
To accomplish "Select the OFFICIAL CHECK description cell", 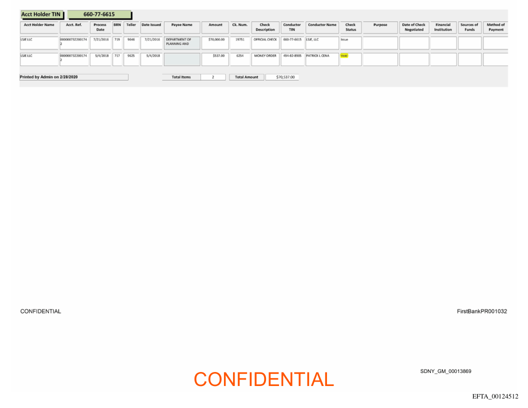I will pos(265,39).
